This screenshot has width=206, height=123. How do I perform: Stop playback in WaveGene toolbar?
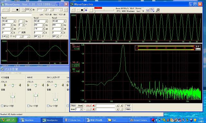click(17, 10)
